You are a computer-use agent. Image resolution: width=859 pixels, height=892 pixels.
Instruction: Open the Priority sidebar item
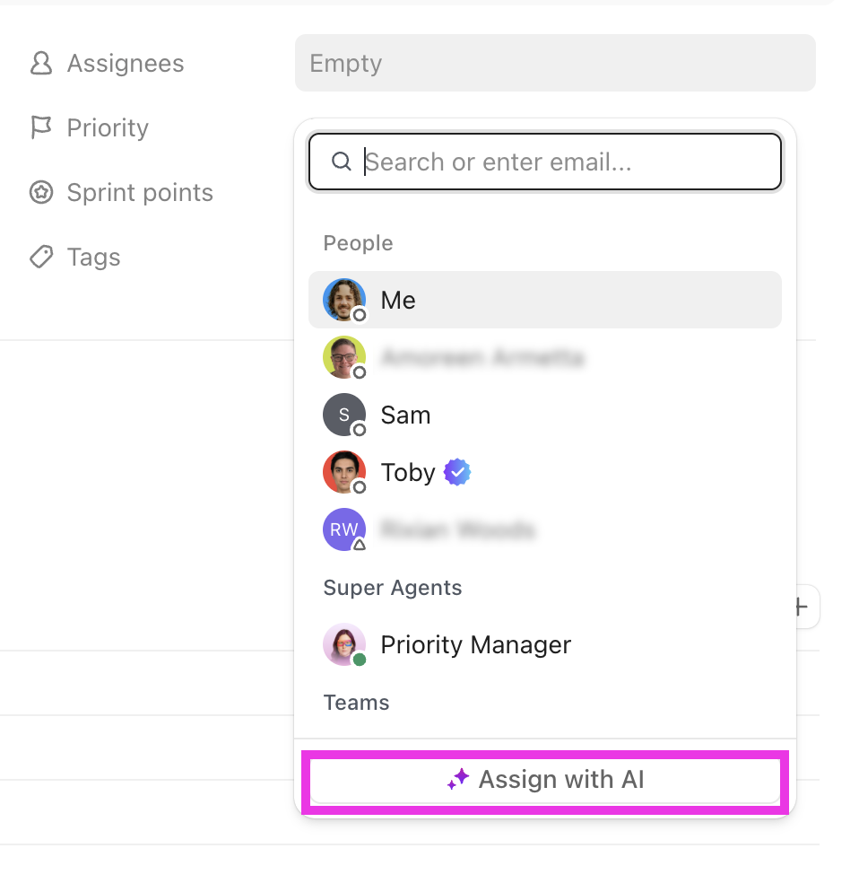107,127
